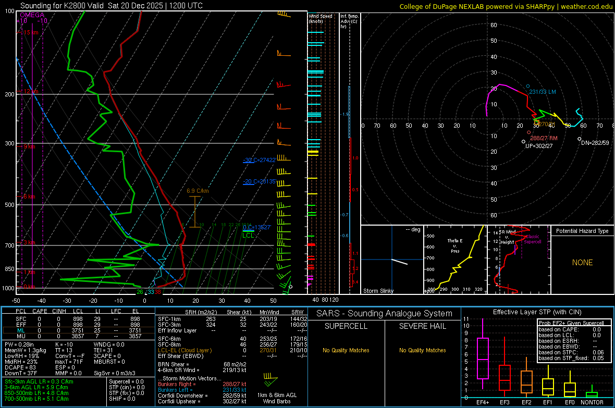The height and width of the screenshot is (408, 615).
Task: Click the Theta-E v. Pres panel label
Action: (x=454, y=245)
